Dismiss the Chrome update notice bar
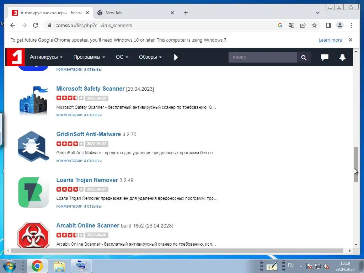This screenshot has width=364, height=273. [x=350, y=40]
